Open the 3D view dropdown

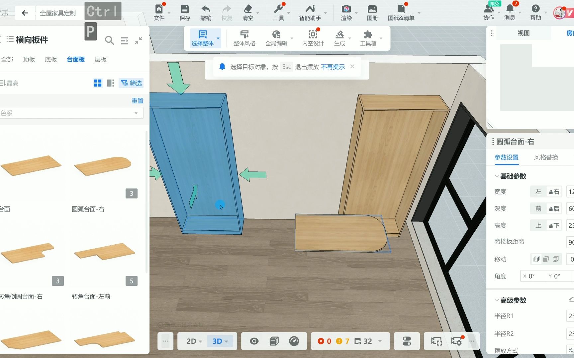pyautogui.click(x=220, y=341)
